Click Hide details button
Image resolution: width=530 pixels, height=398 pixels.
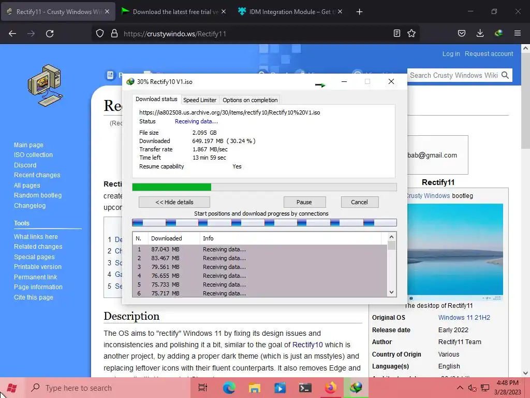[174, 202]
